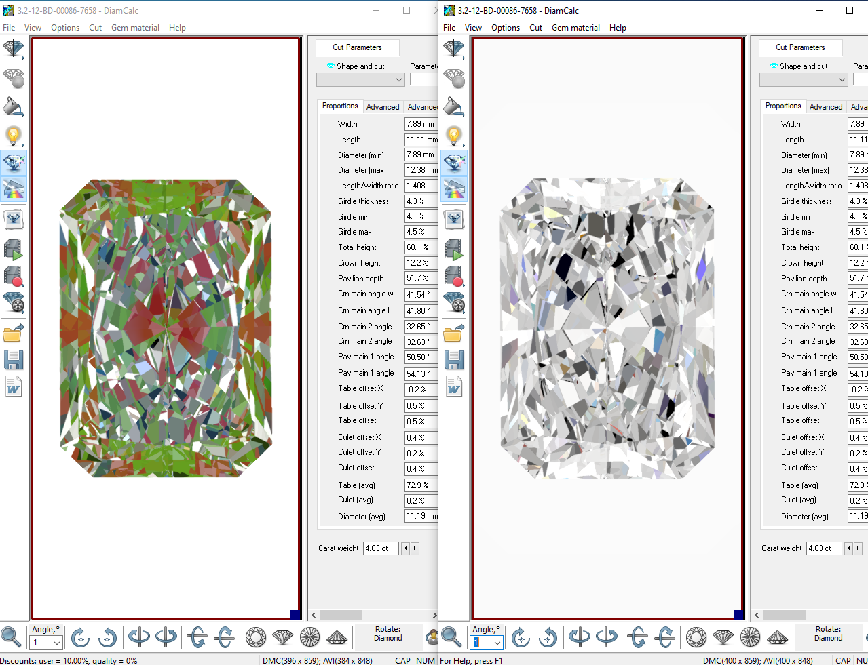Click rotate clockwise icon in left window bottom toolbar
The image size is (868, 665).
[x=80, y=637]
